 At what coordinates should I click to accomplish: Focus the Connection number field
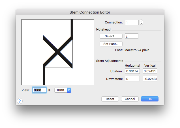coord(132,22)
